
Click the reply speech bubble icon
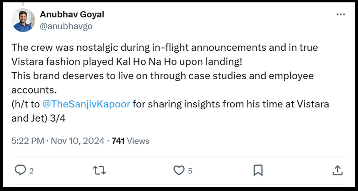[x=20, y=170]
